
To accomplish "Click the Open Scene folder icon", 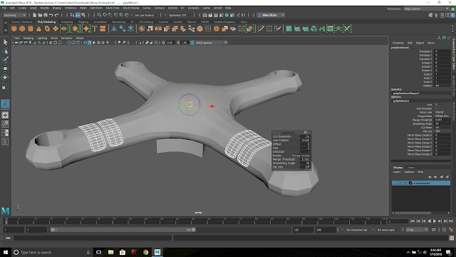I will 40,15.
